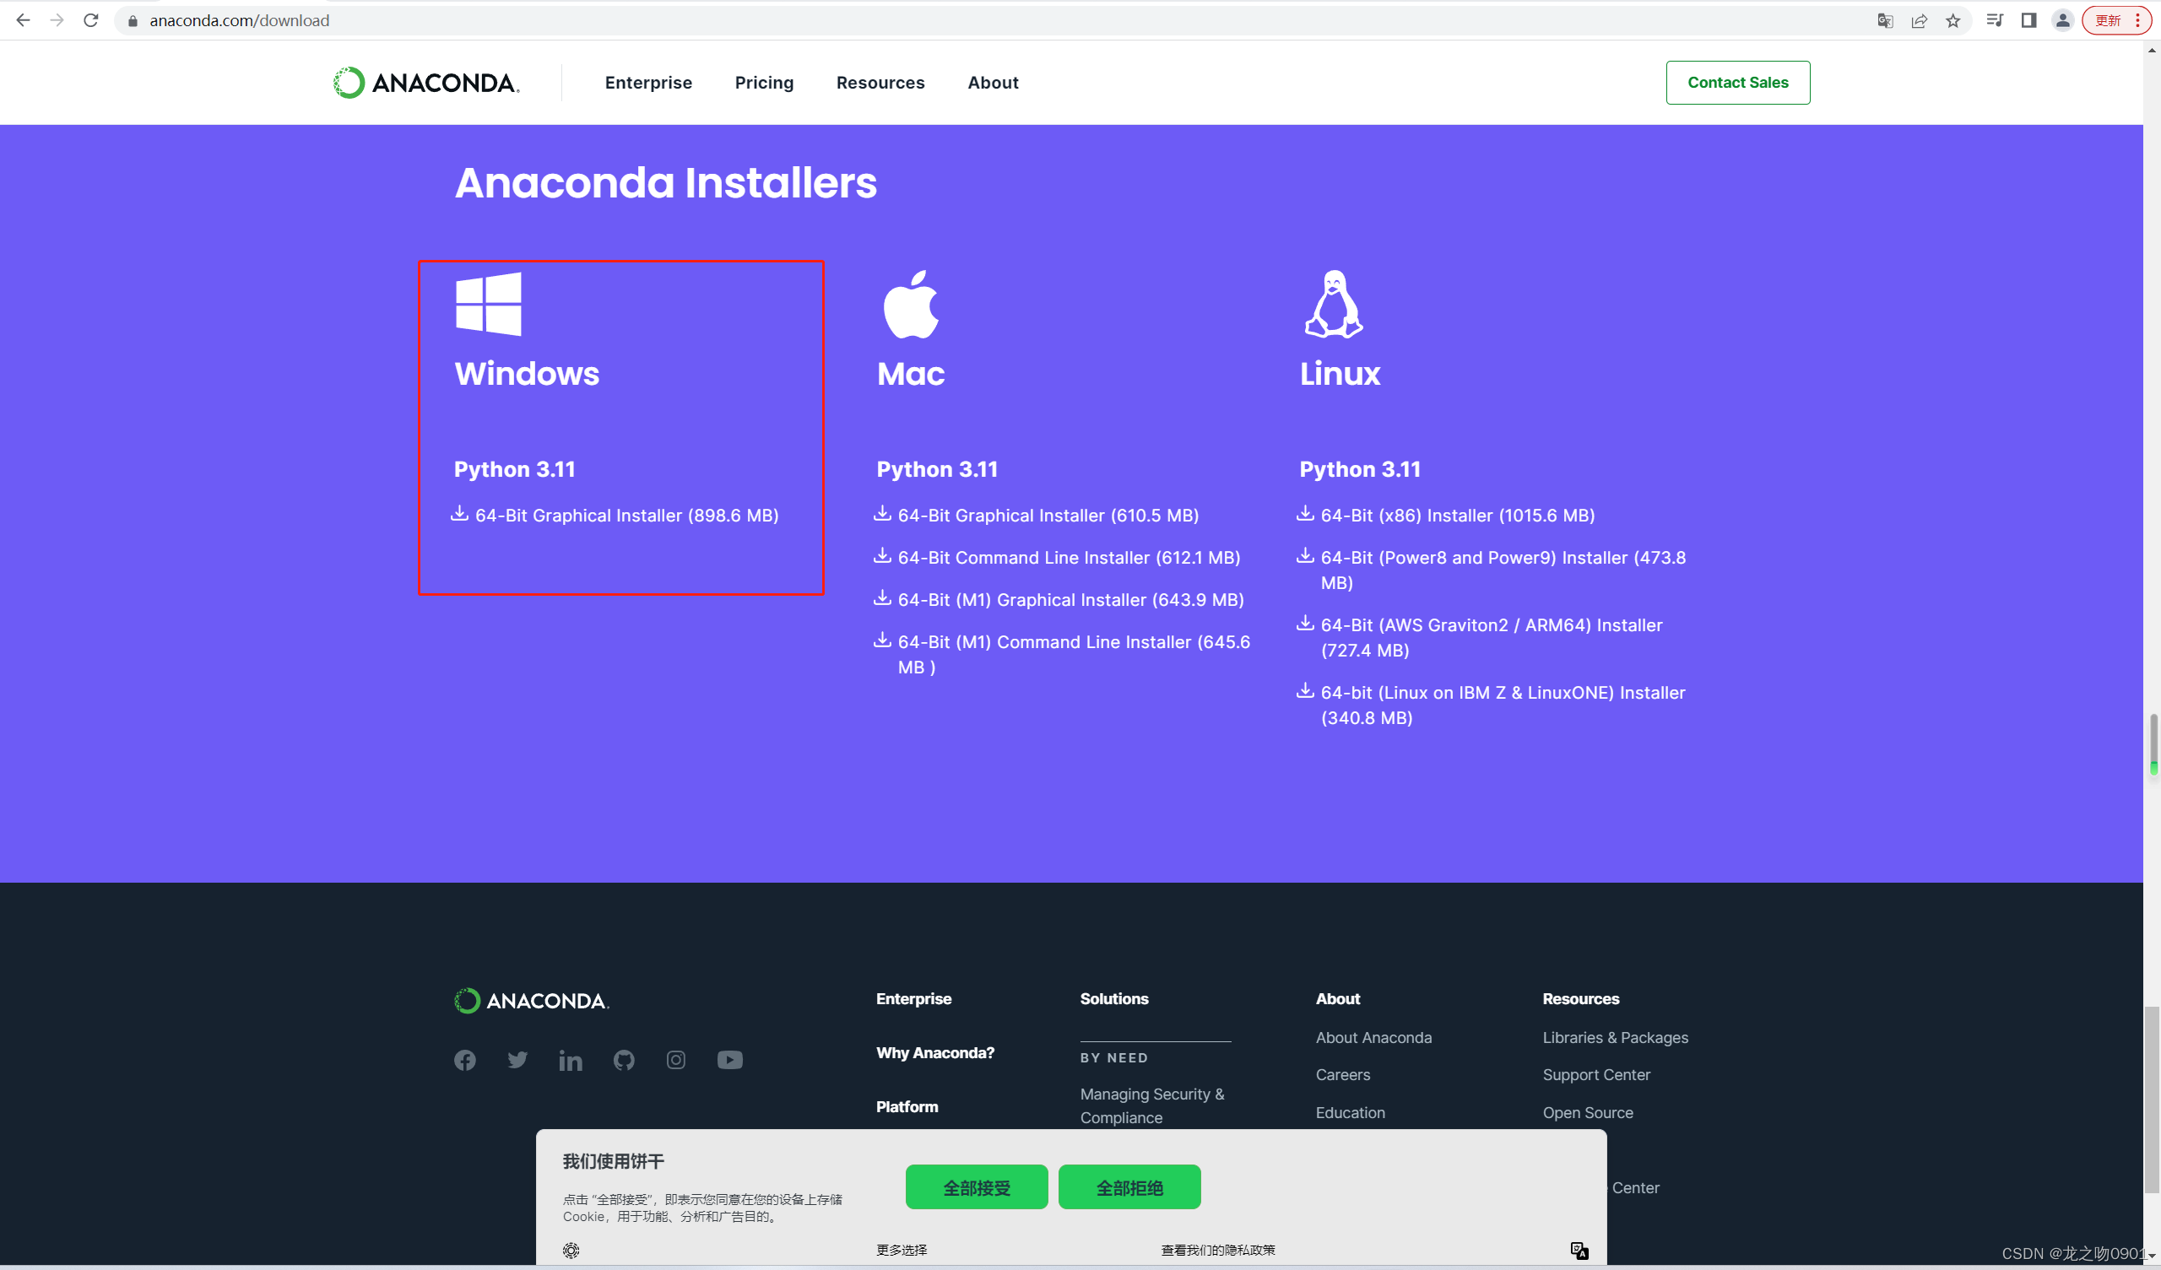This screenshot has height=1270, width=2161.
Task: Open footer Platform link
Action: 907,1107
